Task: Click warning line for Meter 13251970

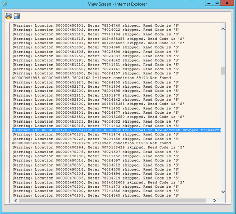Action: click(96, 95)
